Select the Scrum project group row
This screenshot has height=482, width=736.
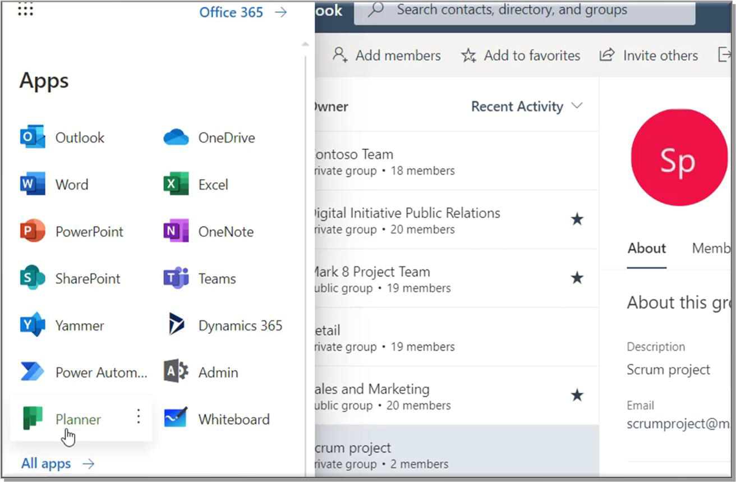(x=457, y=452)
